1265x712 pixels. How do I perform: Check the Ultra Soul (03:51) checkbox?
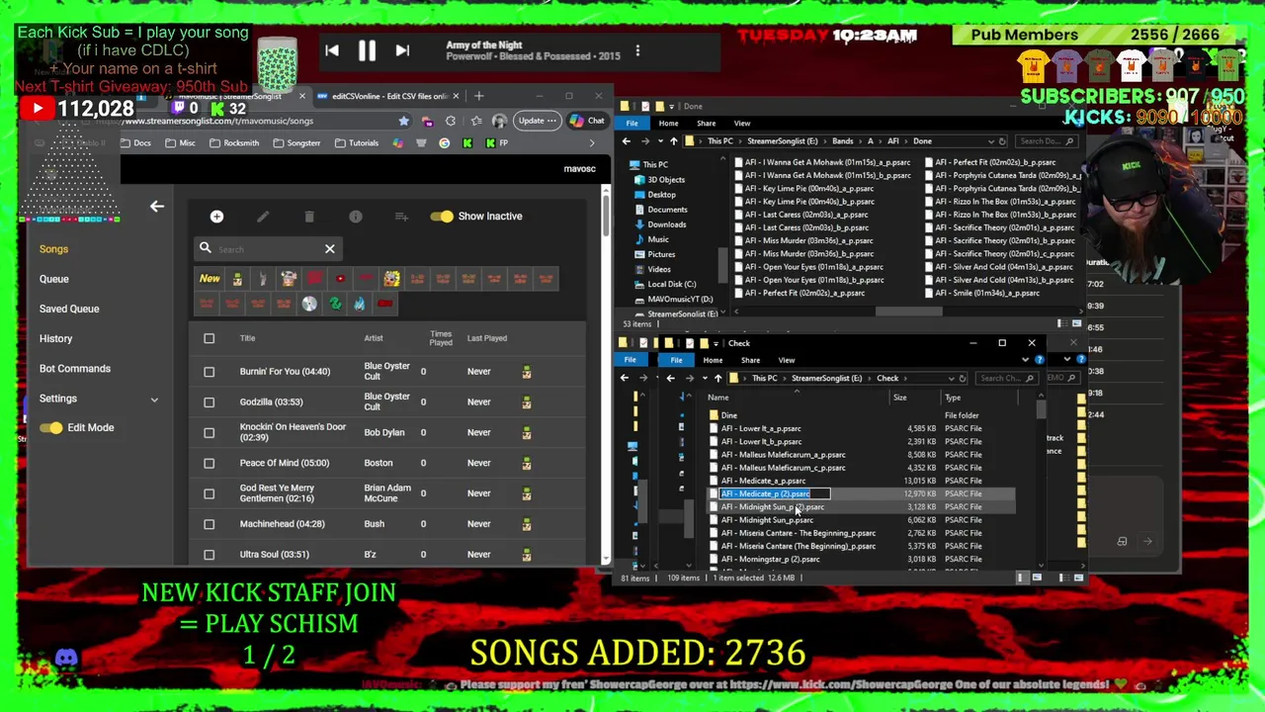point(209,555)
